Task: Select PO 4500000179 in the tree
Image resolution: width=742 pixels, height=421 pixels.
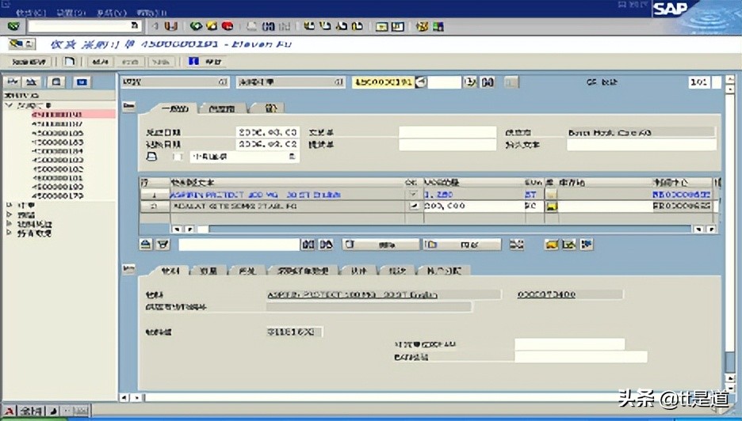Action: tap(57, 195)
